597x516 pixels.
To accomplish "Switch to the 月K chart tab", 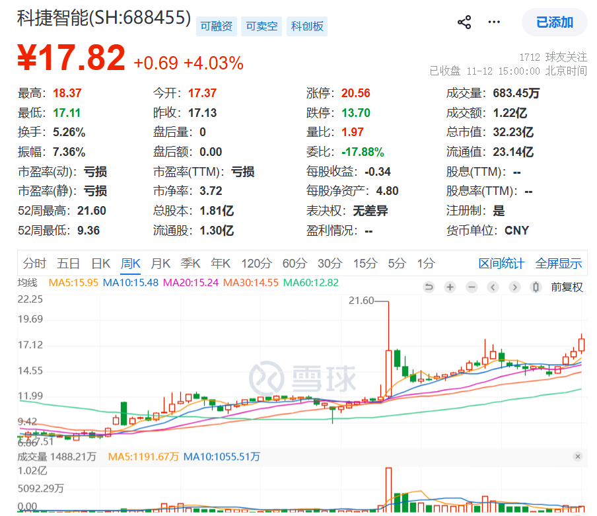I will [x=160, y=263].
